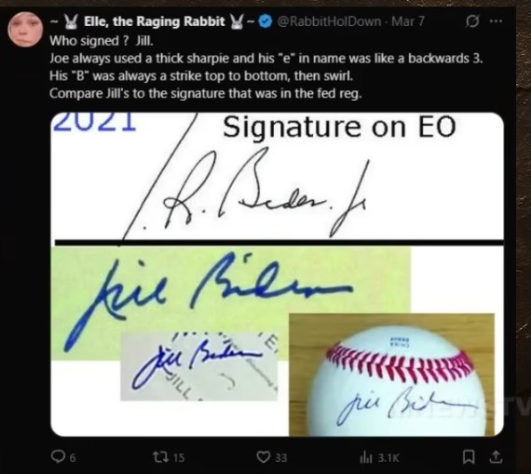Open the three-dot more options menu
The width and height of the screenshot is (531, 474).
[x=497, y=21]
